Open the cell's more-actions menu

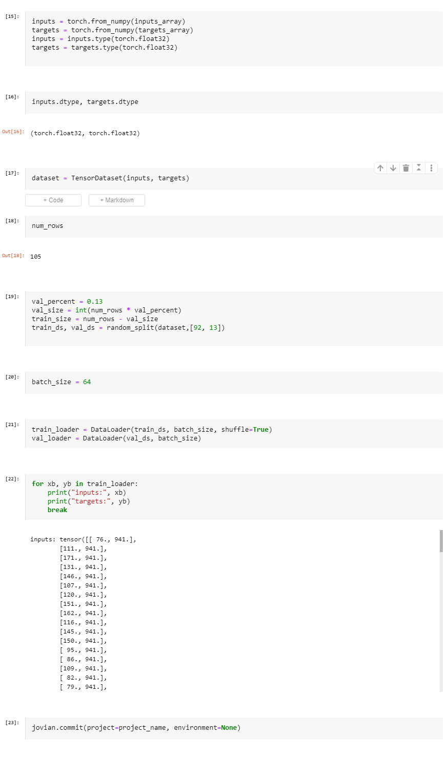pyautogui.click(x=431, y=167)
